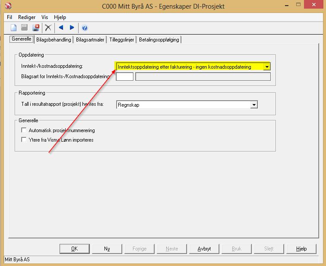This screenshot has height=266, width=326.
Task: Click the Tall i resultatrapport label
Action: [62, 104]
